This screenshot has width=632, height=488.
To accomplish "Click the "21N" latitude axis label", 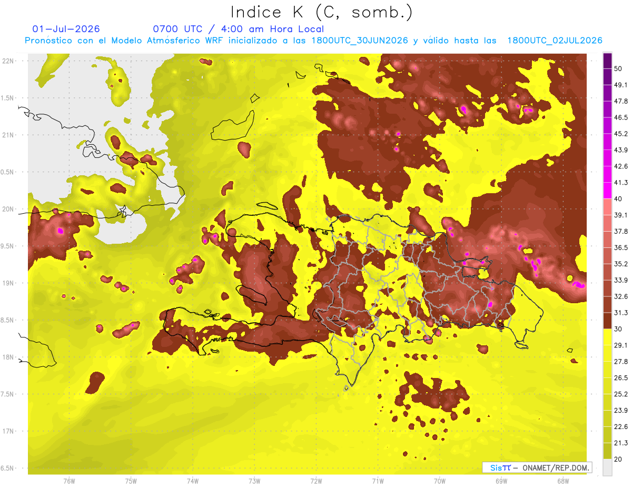I will [x=8, y=135].
